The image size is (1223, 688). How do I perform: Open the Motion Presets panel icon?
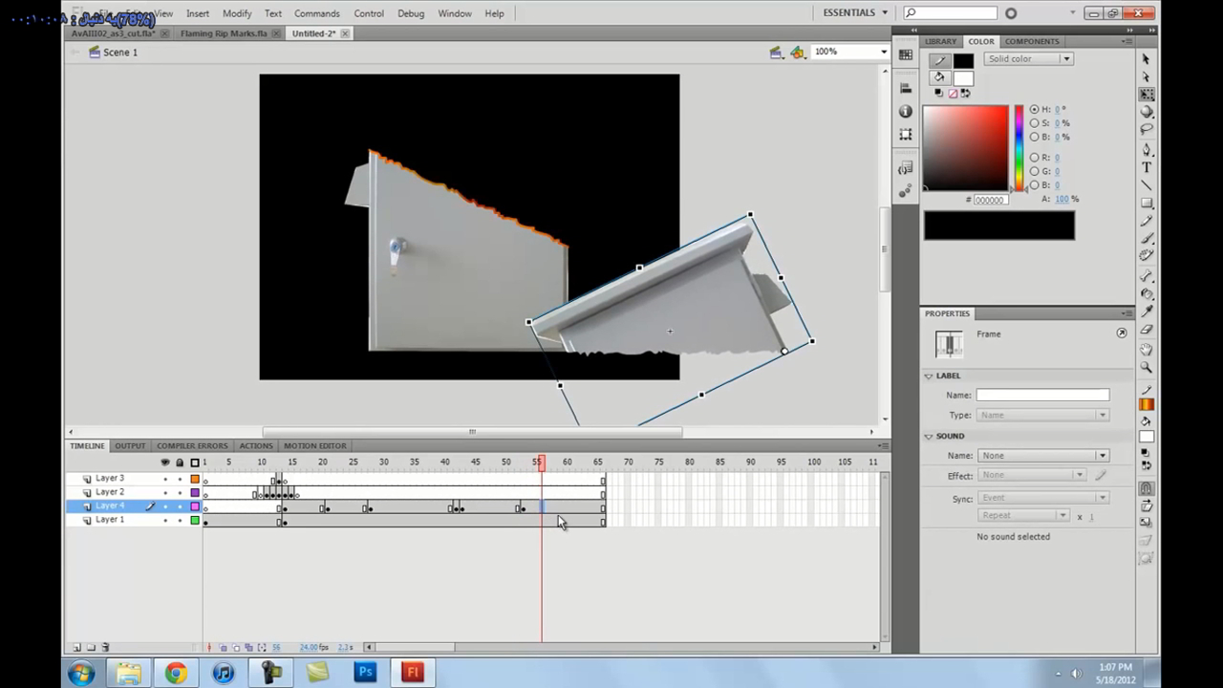[906, 191]
